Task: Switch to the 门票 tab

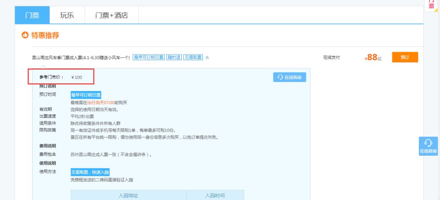Action: [x=32, y=15]
